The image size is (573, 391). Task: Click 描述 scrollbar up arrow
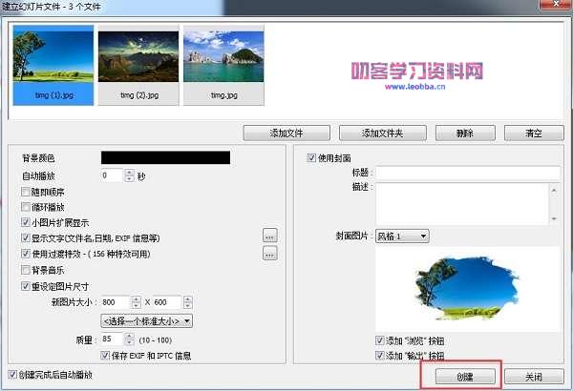coord(554,190)
